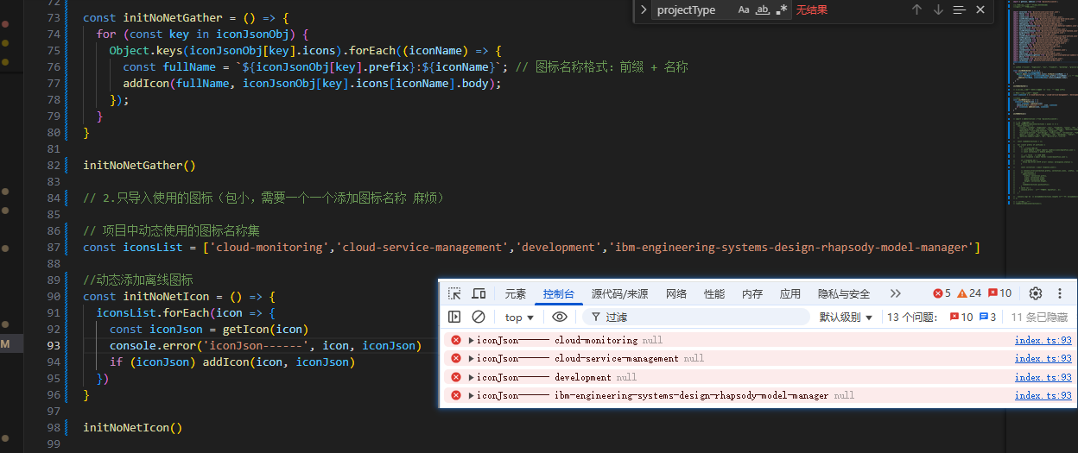Click the warnings count 24
This screenshot has height=453, width=1078.
click(x=969, y=293)
